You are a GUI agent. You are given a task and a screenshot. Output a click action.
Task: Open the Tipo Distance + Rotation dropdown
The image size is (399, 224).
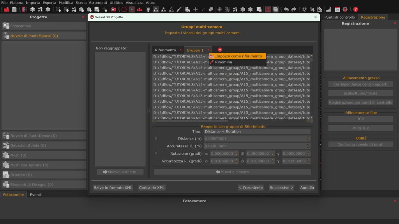tap(257, 131)
